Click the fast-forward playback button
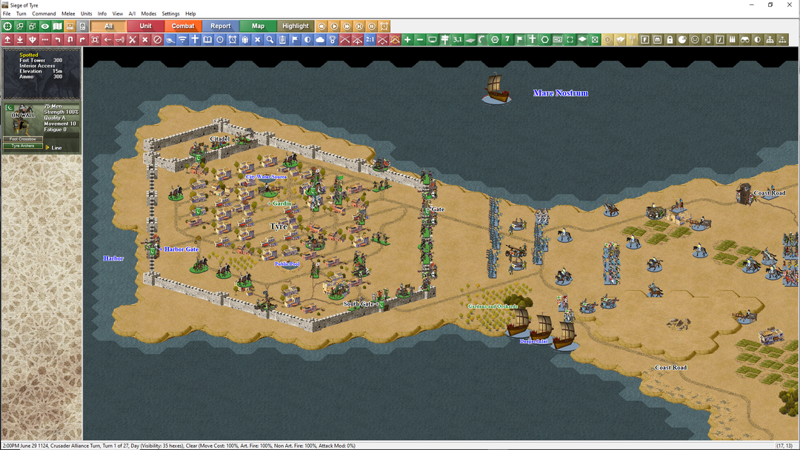 click(347, 26)
